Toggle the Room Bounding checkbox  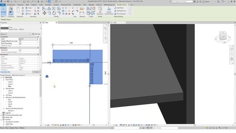[x=20, y=44]
